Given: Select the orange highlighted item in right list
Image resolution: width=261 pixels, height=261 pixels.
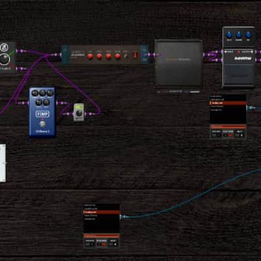Looking at the screenshot, I should click(228, 103).
